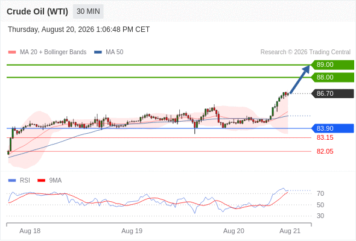Open the Research Trading Central copyright link
Screen dimensions: 356x241
pyautogui.click(x=305, y=52)
